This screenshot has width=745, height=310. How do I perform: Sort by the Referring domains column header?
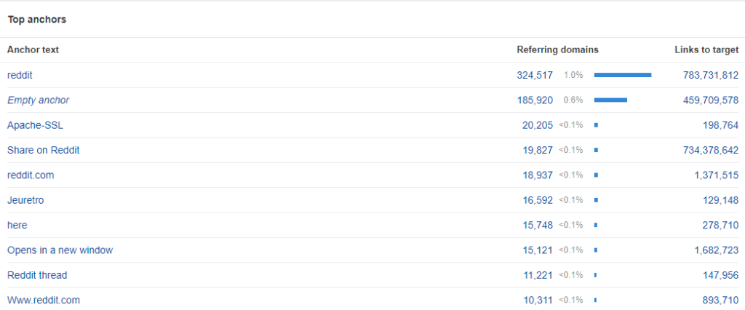click(557, 49)
